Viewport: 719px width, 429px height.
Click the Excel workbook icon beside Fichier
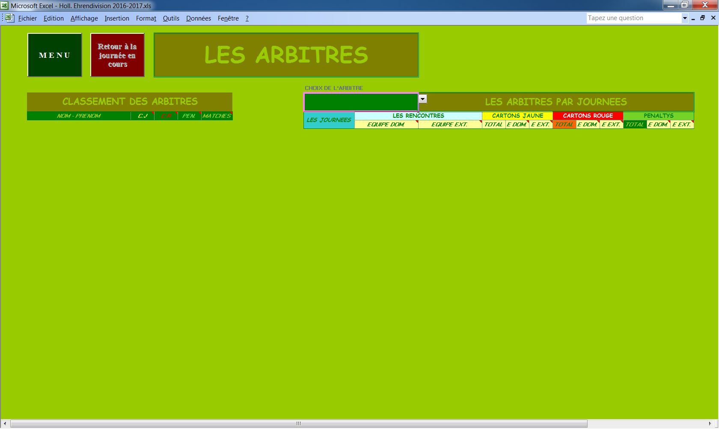point(9,18)
